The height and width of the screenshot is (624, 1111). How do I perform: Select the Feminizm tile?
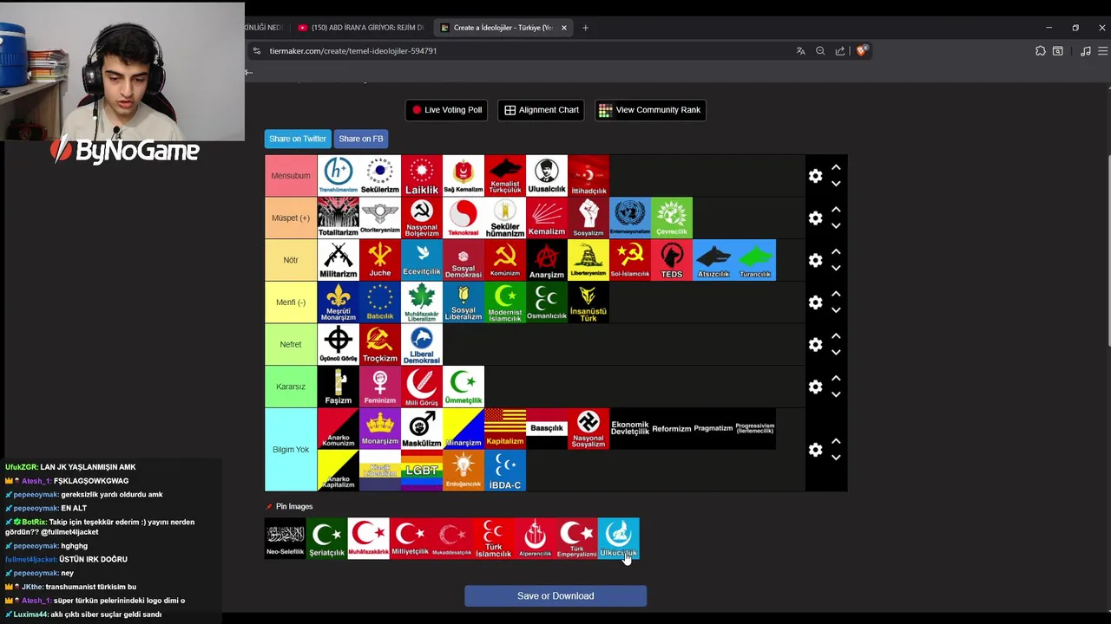click(x=379, y=387)
